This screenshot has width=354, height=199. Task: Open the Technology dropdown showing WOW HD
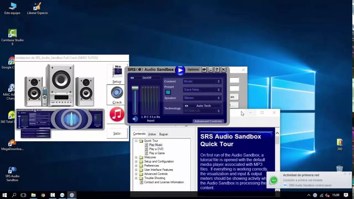tap(202, 111)
